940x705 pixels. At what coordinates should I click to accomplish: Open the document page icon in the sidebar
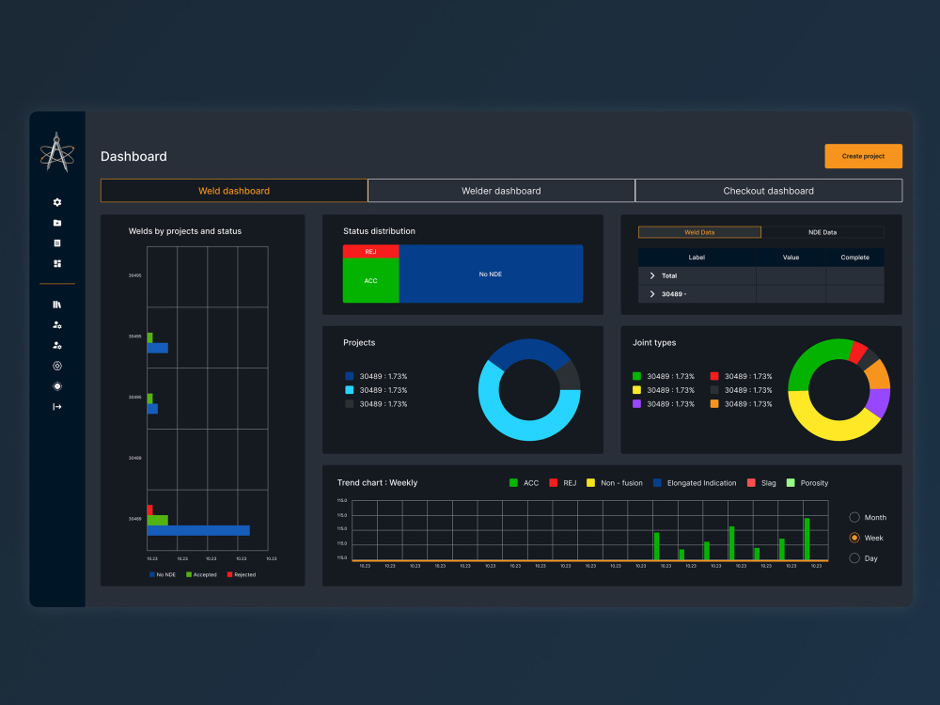coord(57,243)
